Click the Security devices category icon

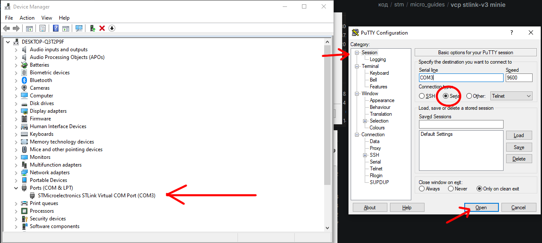pyautogui.click(x=24, y=219)
